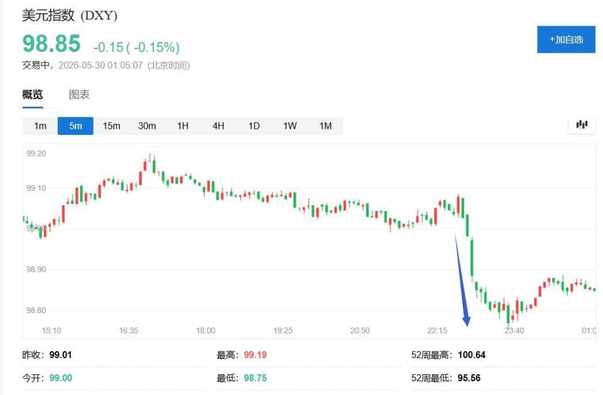The image size is (603, 395).
Task: Click the 99.20 price axis label
Action: tap(36, 153)
